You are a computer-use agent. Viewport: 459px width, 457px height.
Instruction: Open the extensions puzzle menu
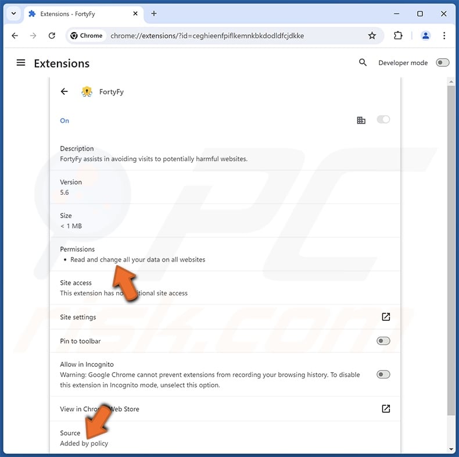(x=398, y=35)
